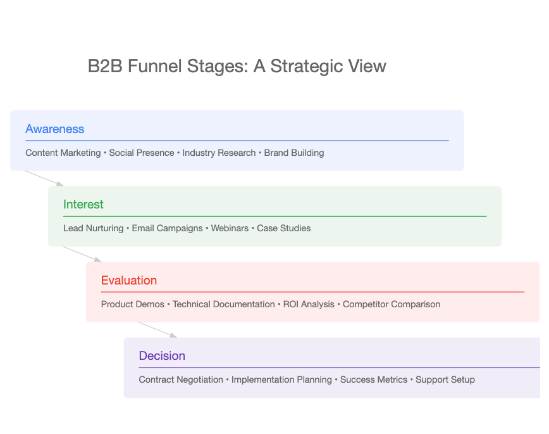Viewport: 549px width, 434px height.
Task: Click the Email Campaigns item
Action: point(168,228)
